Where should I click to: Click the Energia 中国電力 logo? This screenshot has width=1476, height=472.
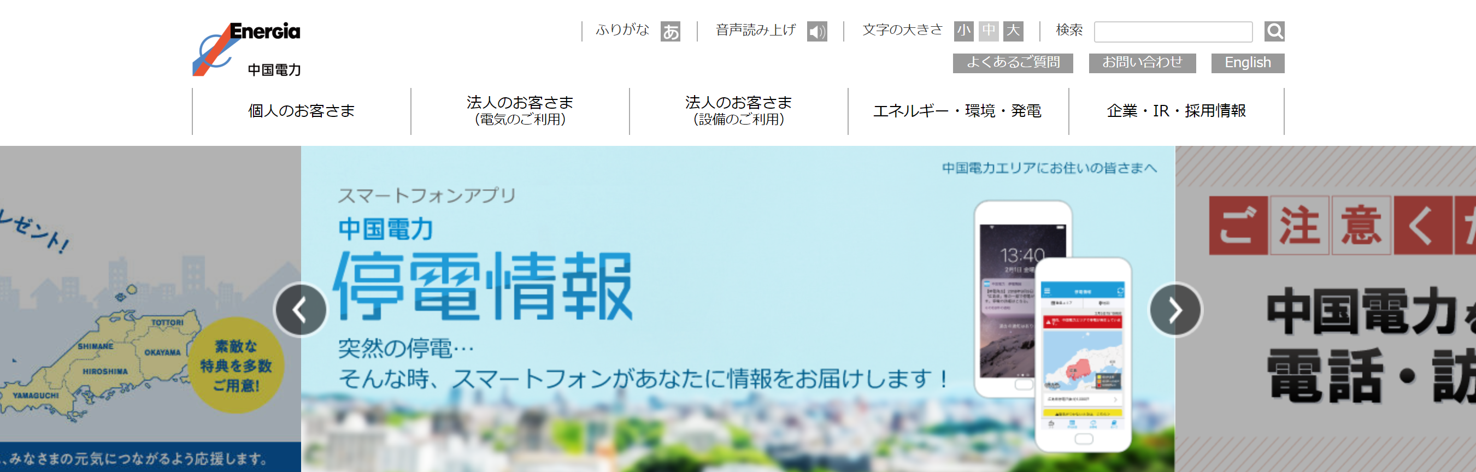(x=246, y=49)
